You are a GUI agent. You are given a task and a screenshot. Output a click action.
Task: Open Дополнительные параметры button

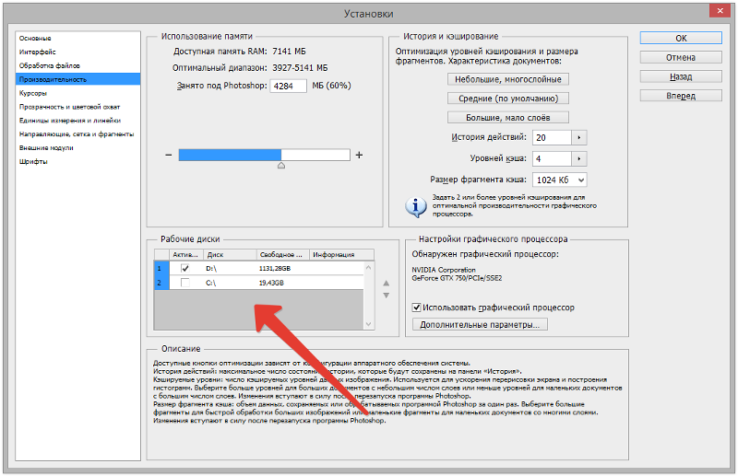[480, 324]
